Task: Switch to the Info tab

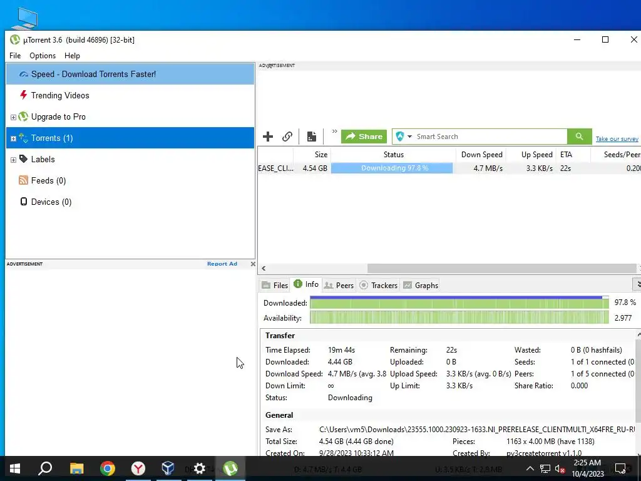Action: pos(306,284)
